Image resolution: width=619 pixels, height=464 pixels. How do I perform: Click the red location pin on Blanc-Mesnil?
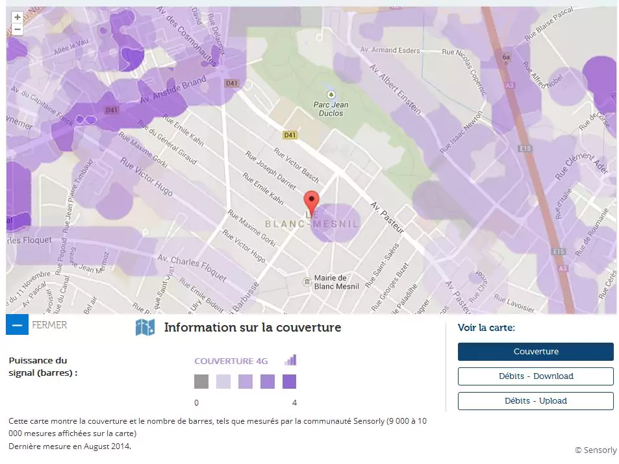(312, 202)
